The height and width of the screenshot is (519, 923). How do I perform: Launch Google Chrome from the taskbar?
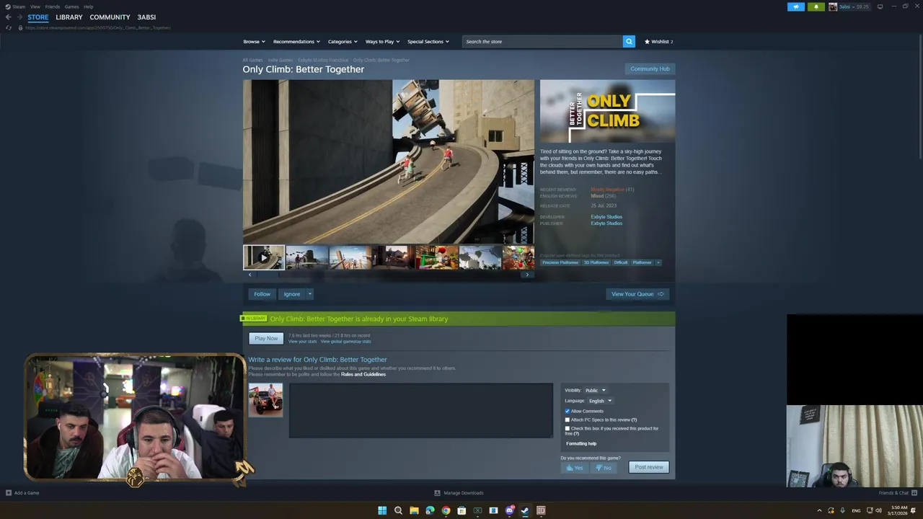[x=446, y=510]
